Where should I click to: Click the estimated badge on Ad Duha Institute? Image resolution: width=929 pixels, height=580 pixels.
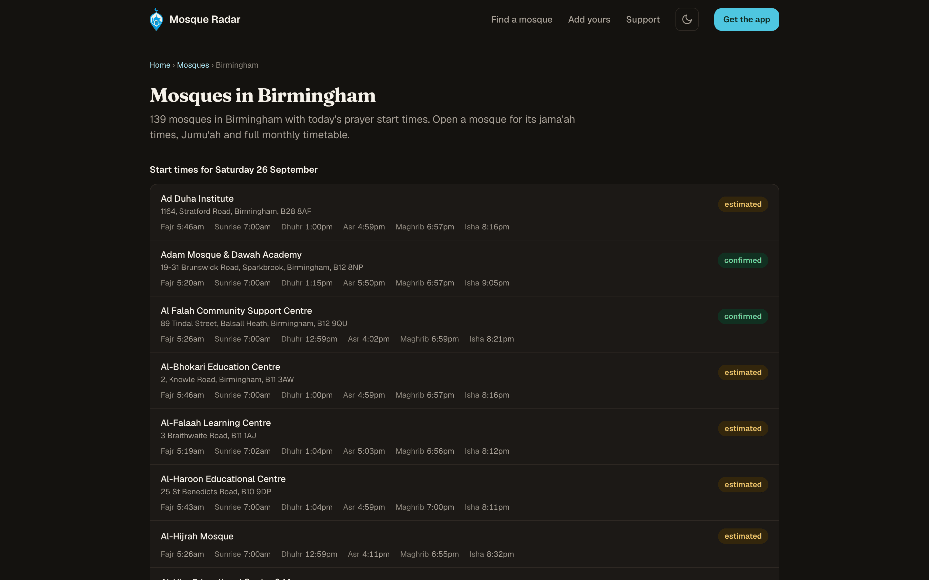coord(743,205)
